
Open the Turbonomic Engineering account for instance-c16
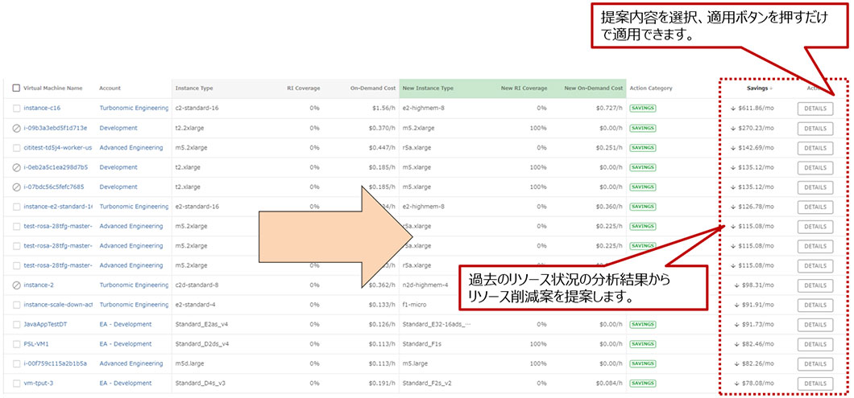(x=134, y=108)
